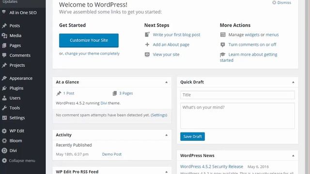310x174 pixels.
Task: Collapse the Quick Draft panel
Action: [293, 82]
